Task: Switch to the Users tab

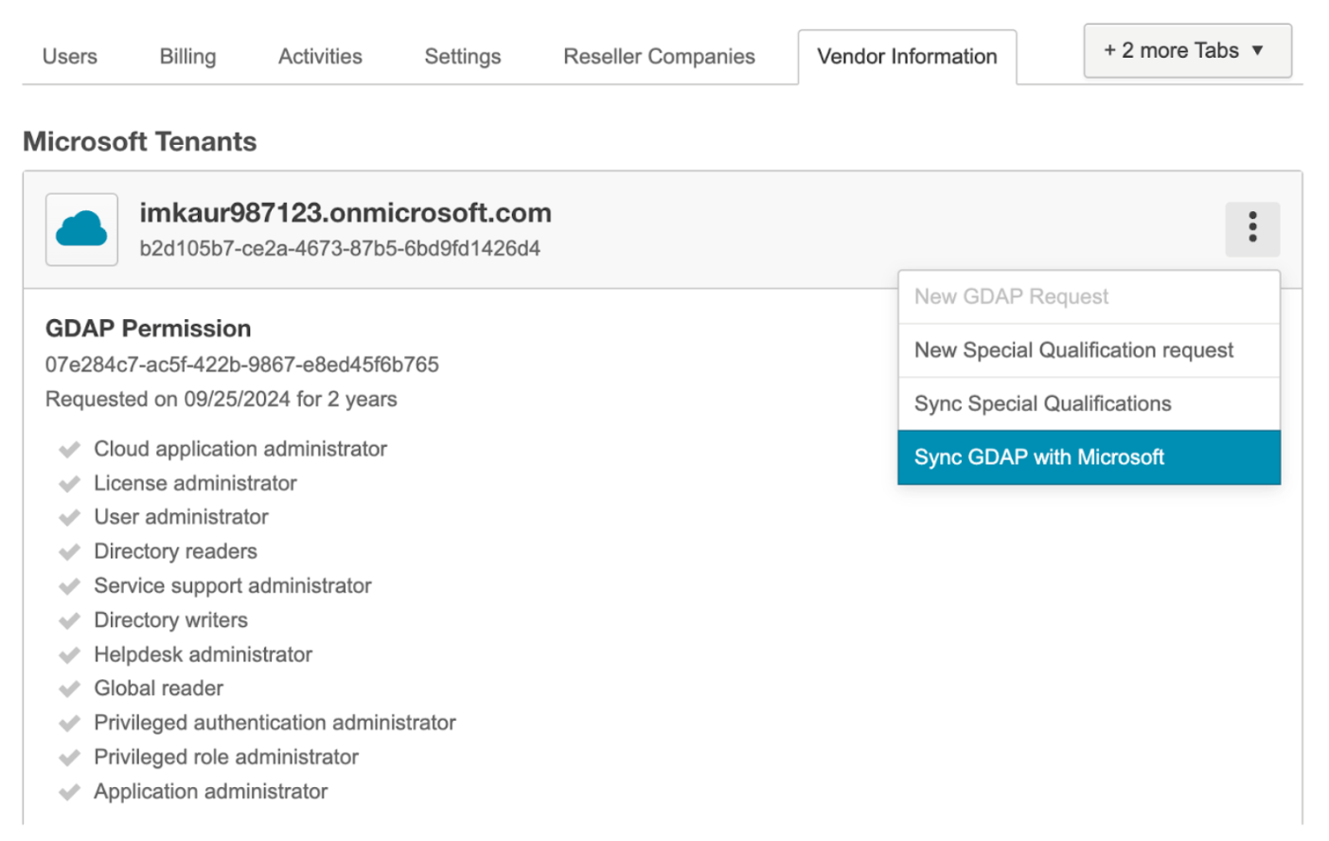Action: click(70, 57)
